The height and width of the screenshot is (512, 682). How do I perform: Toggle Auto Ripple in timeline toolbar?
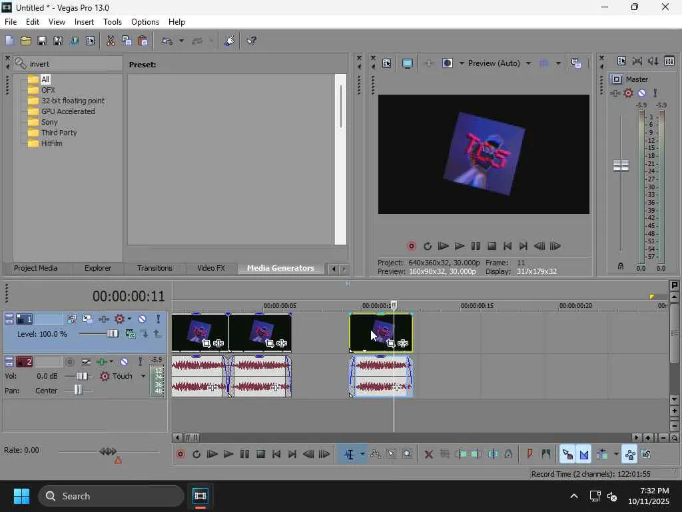click(602, 455)
